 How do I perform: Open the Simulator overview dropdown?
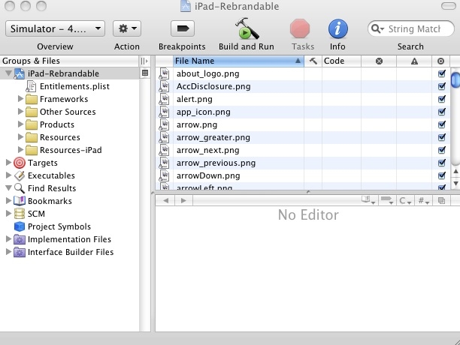(x=55, y=28)
